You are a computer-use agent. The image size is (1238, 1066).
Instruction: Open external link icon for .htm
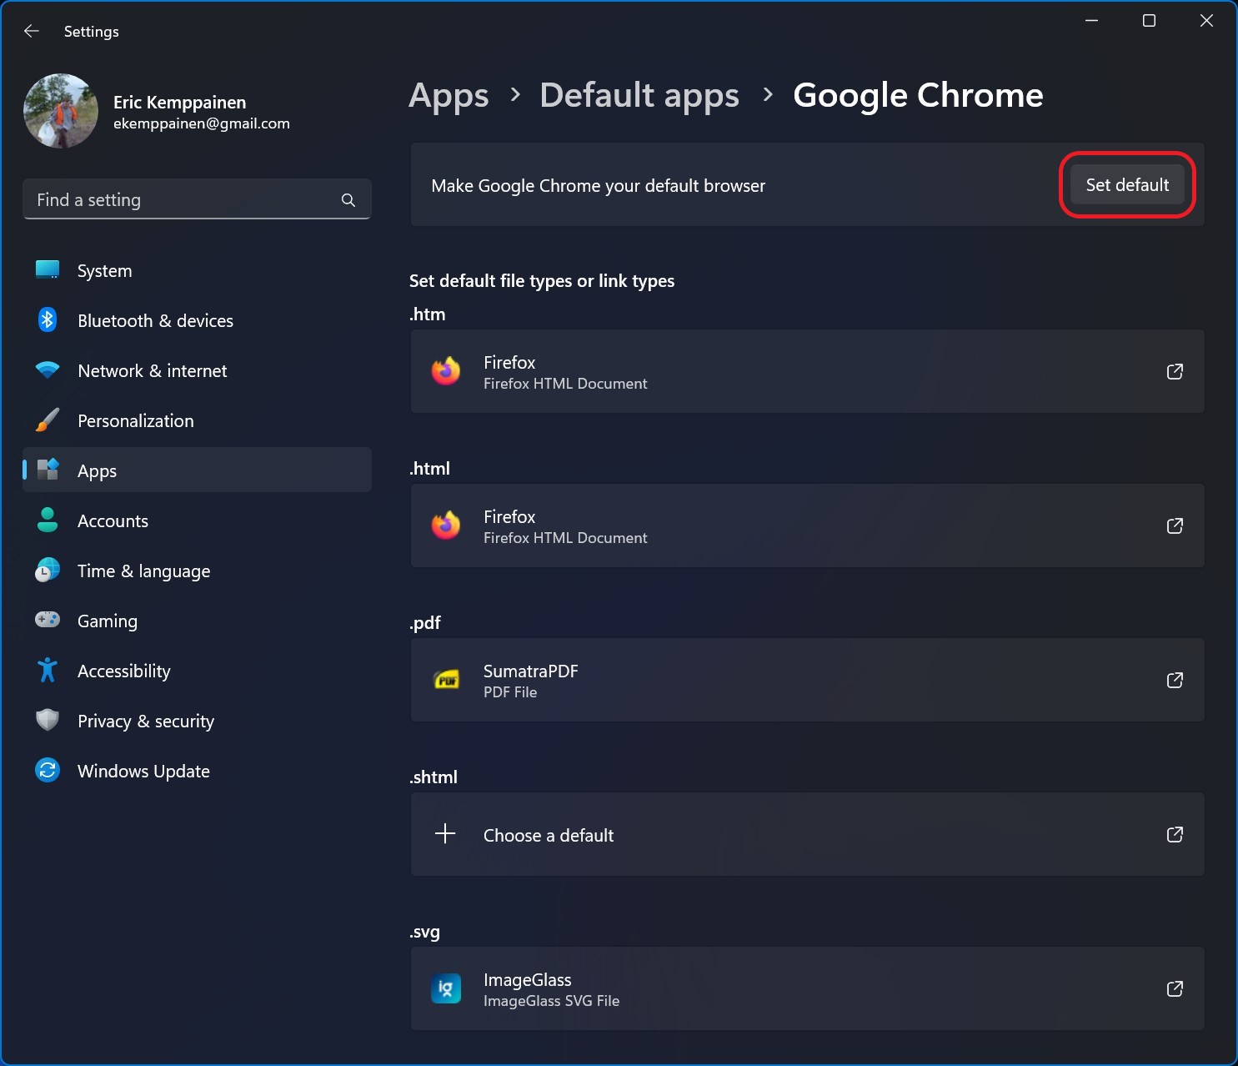click(1175, 371)
